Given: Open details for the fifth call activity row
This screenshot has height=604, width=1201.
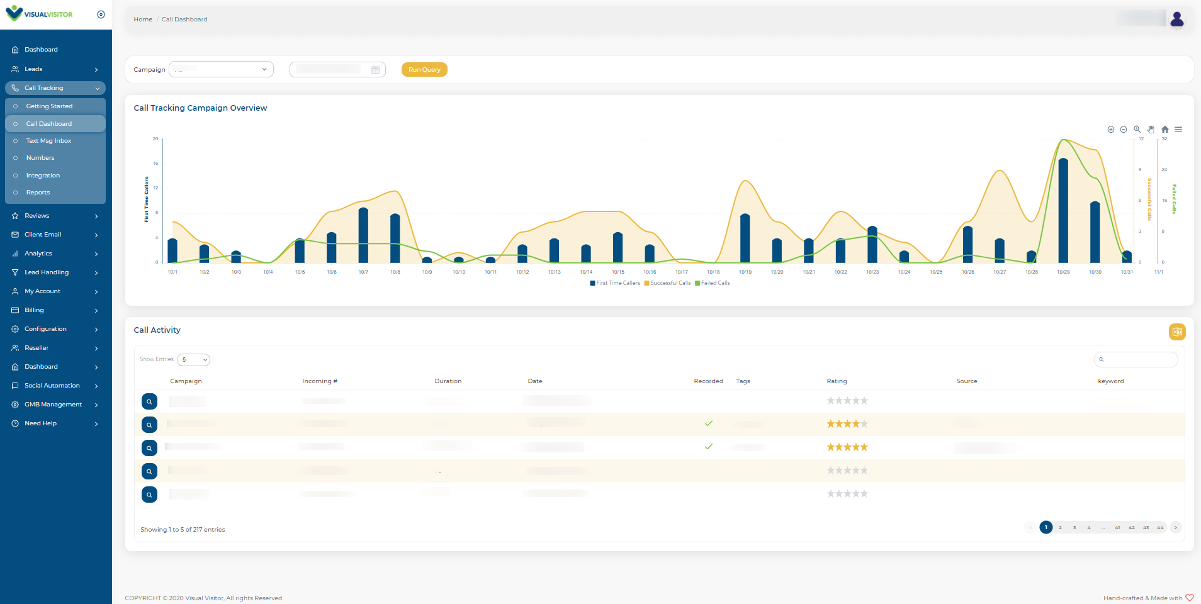Looking at the screenshot, I should tap(149, 495).
